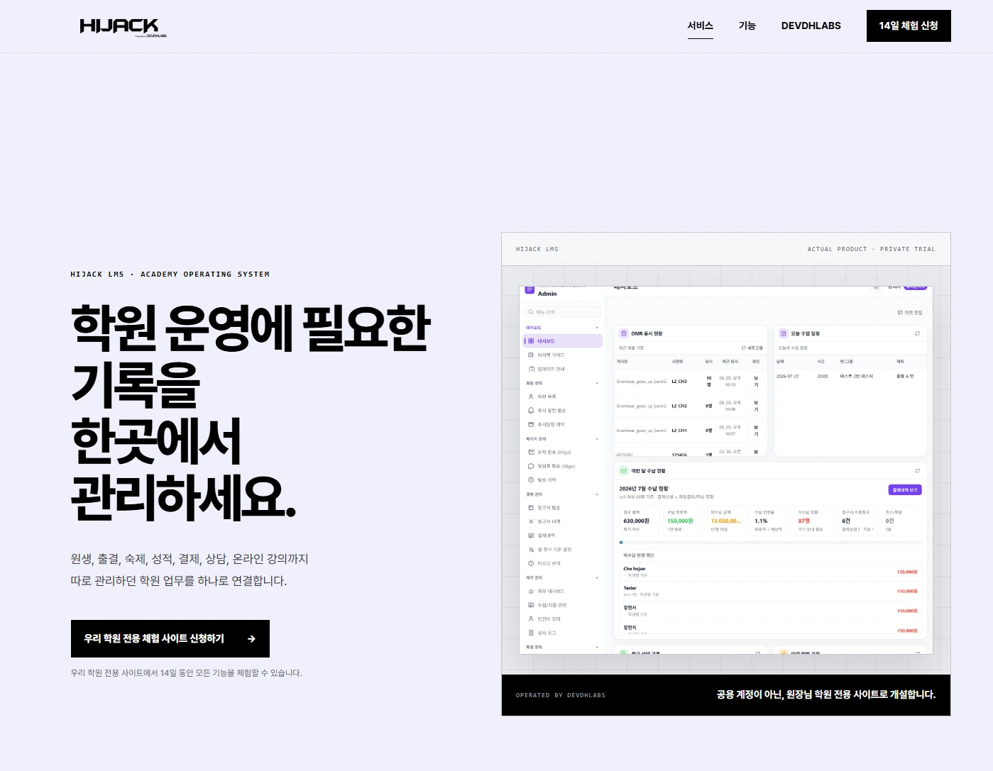Click the 강민서 row in the unpaid list
Image resolution: width=993 pixels, height=771 pixels.
[770, 611]
